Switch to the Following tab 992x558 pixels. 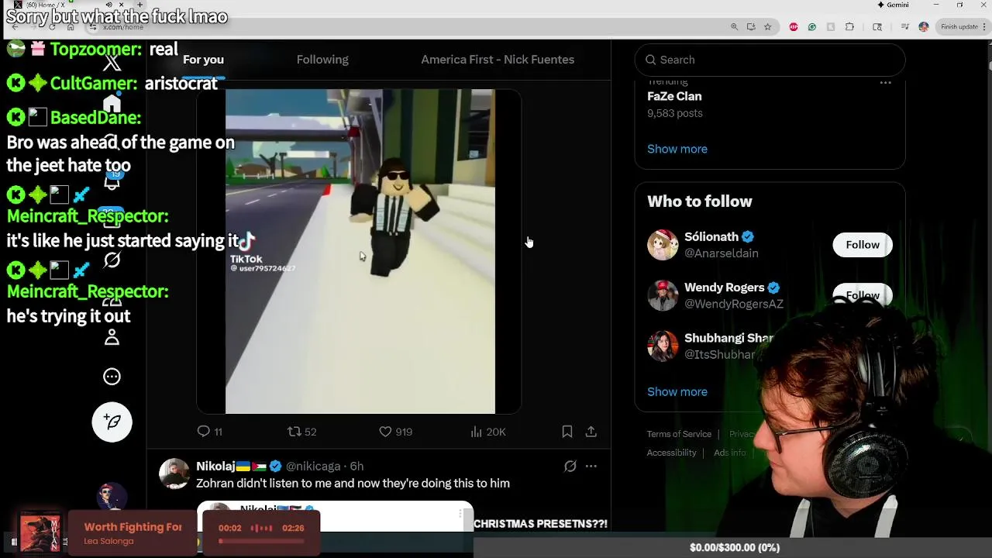pos(322,60)
